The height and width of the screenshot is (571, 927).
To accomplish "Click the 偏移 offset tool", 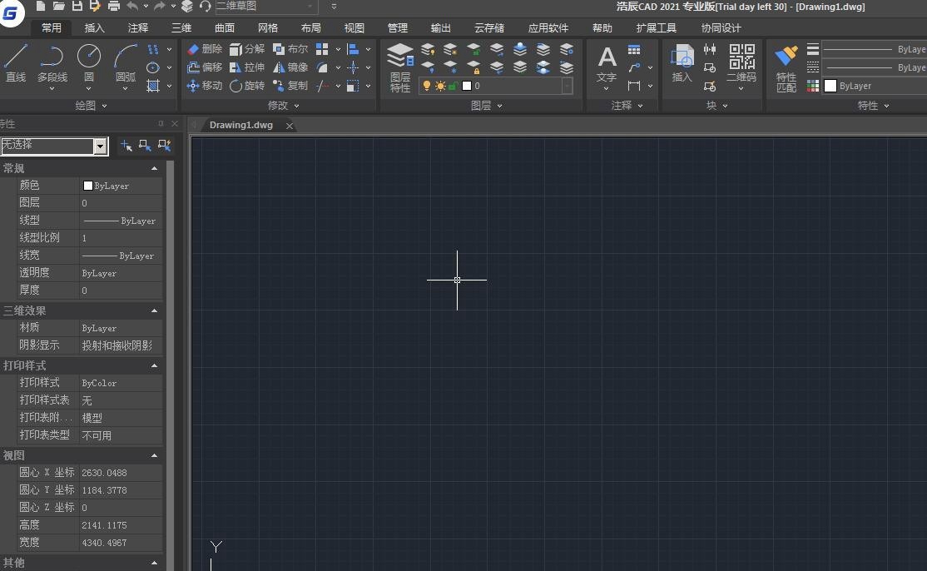I will click(x=205, y=67).
